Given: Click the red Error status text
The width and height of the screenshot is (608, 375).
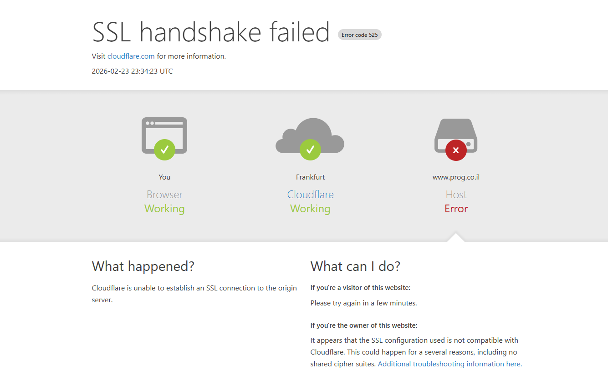Looking at the screenshot, I should coord(456,209).
